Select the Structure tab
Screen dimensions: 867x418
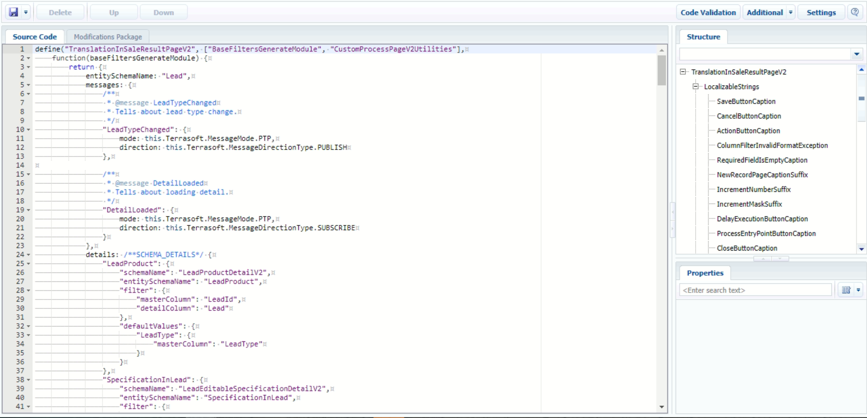pyautogui.click(x=703, y=37)
